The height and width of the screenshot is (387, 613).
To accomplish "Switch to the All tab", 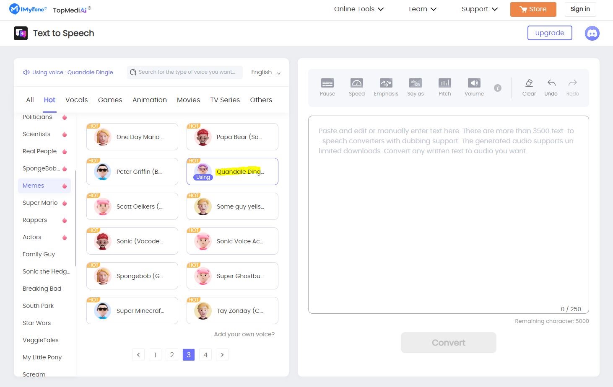I will pyautogui.click(x=30, y=100).
